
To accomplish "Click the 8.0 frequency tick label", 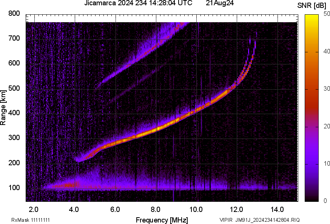I will [156, 209].
